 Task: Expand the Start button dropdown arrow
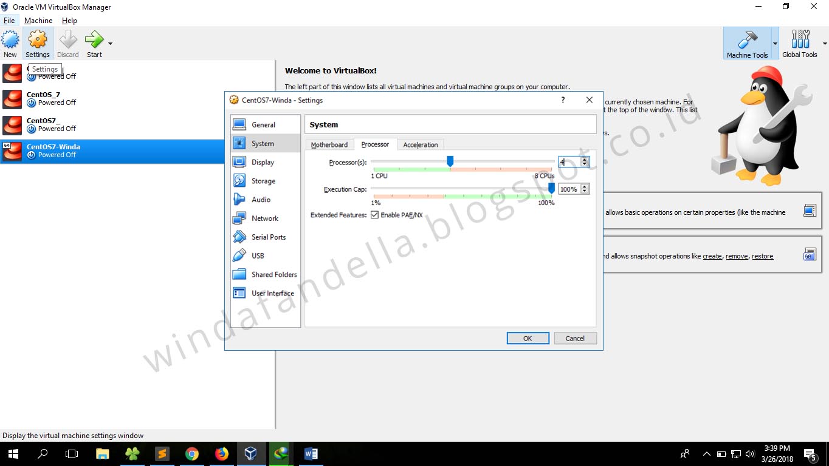110,44
